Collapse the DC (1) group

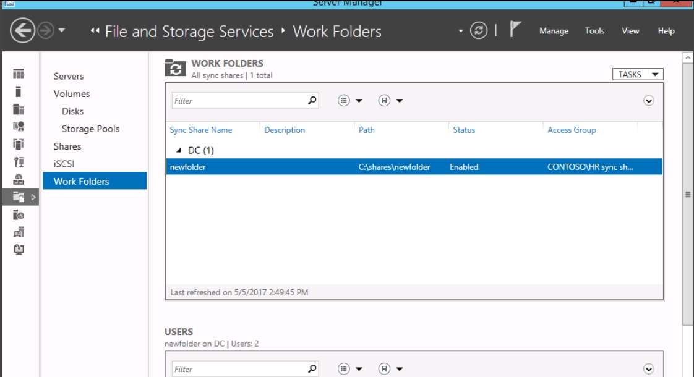point(179,150)
